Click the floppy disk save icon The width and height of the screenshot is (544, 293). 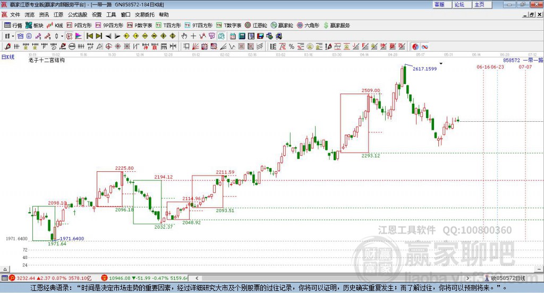click(x=260, y=36)
